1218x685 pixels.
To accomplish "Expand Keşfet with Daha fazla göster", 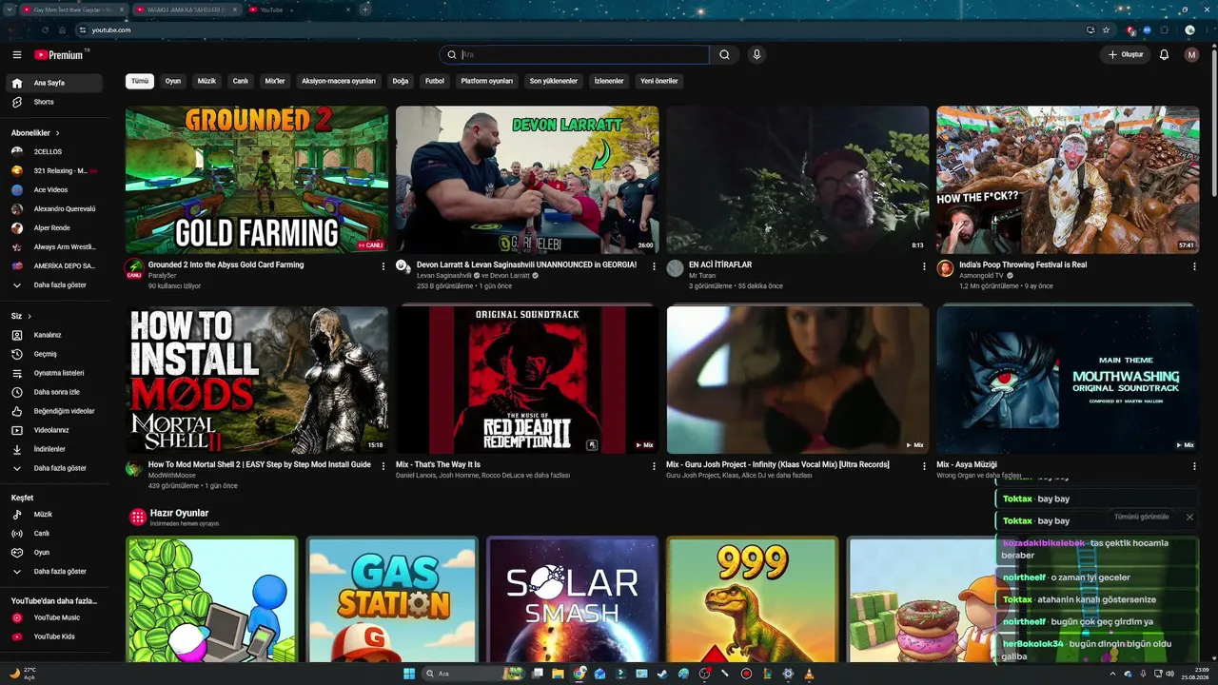I will coord(56,572).
